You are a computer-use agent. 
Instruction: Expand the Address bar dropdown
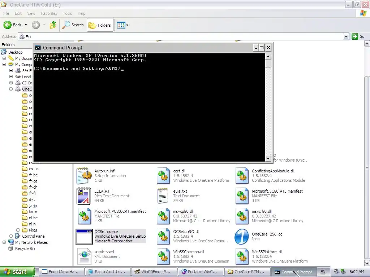(346, 36)
